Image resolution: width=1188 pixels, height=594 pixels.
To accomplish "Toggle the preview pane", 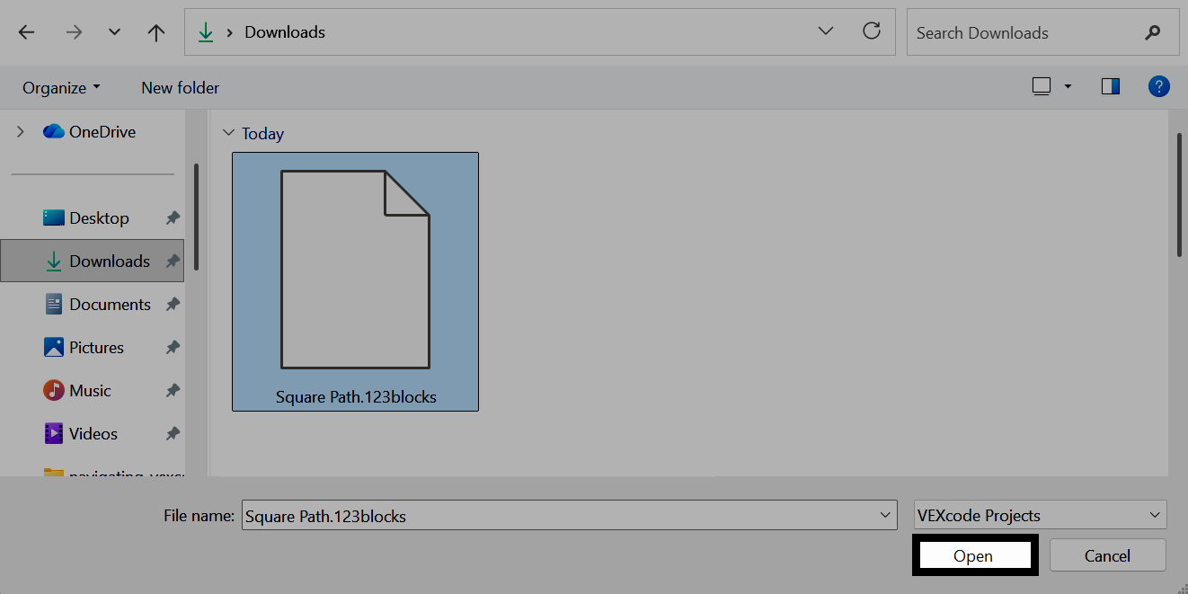I will pyautogui.click(x=1111, y=86).
